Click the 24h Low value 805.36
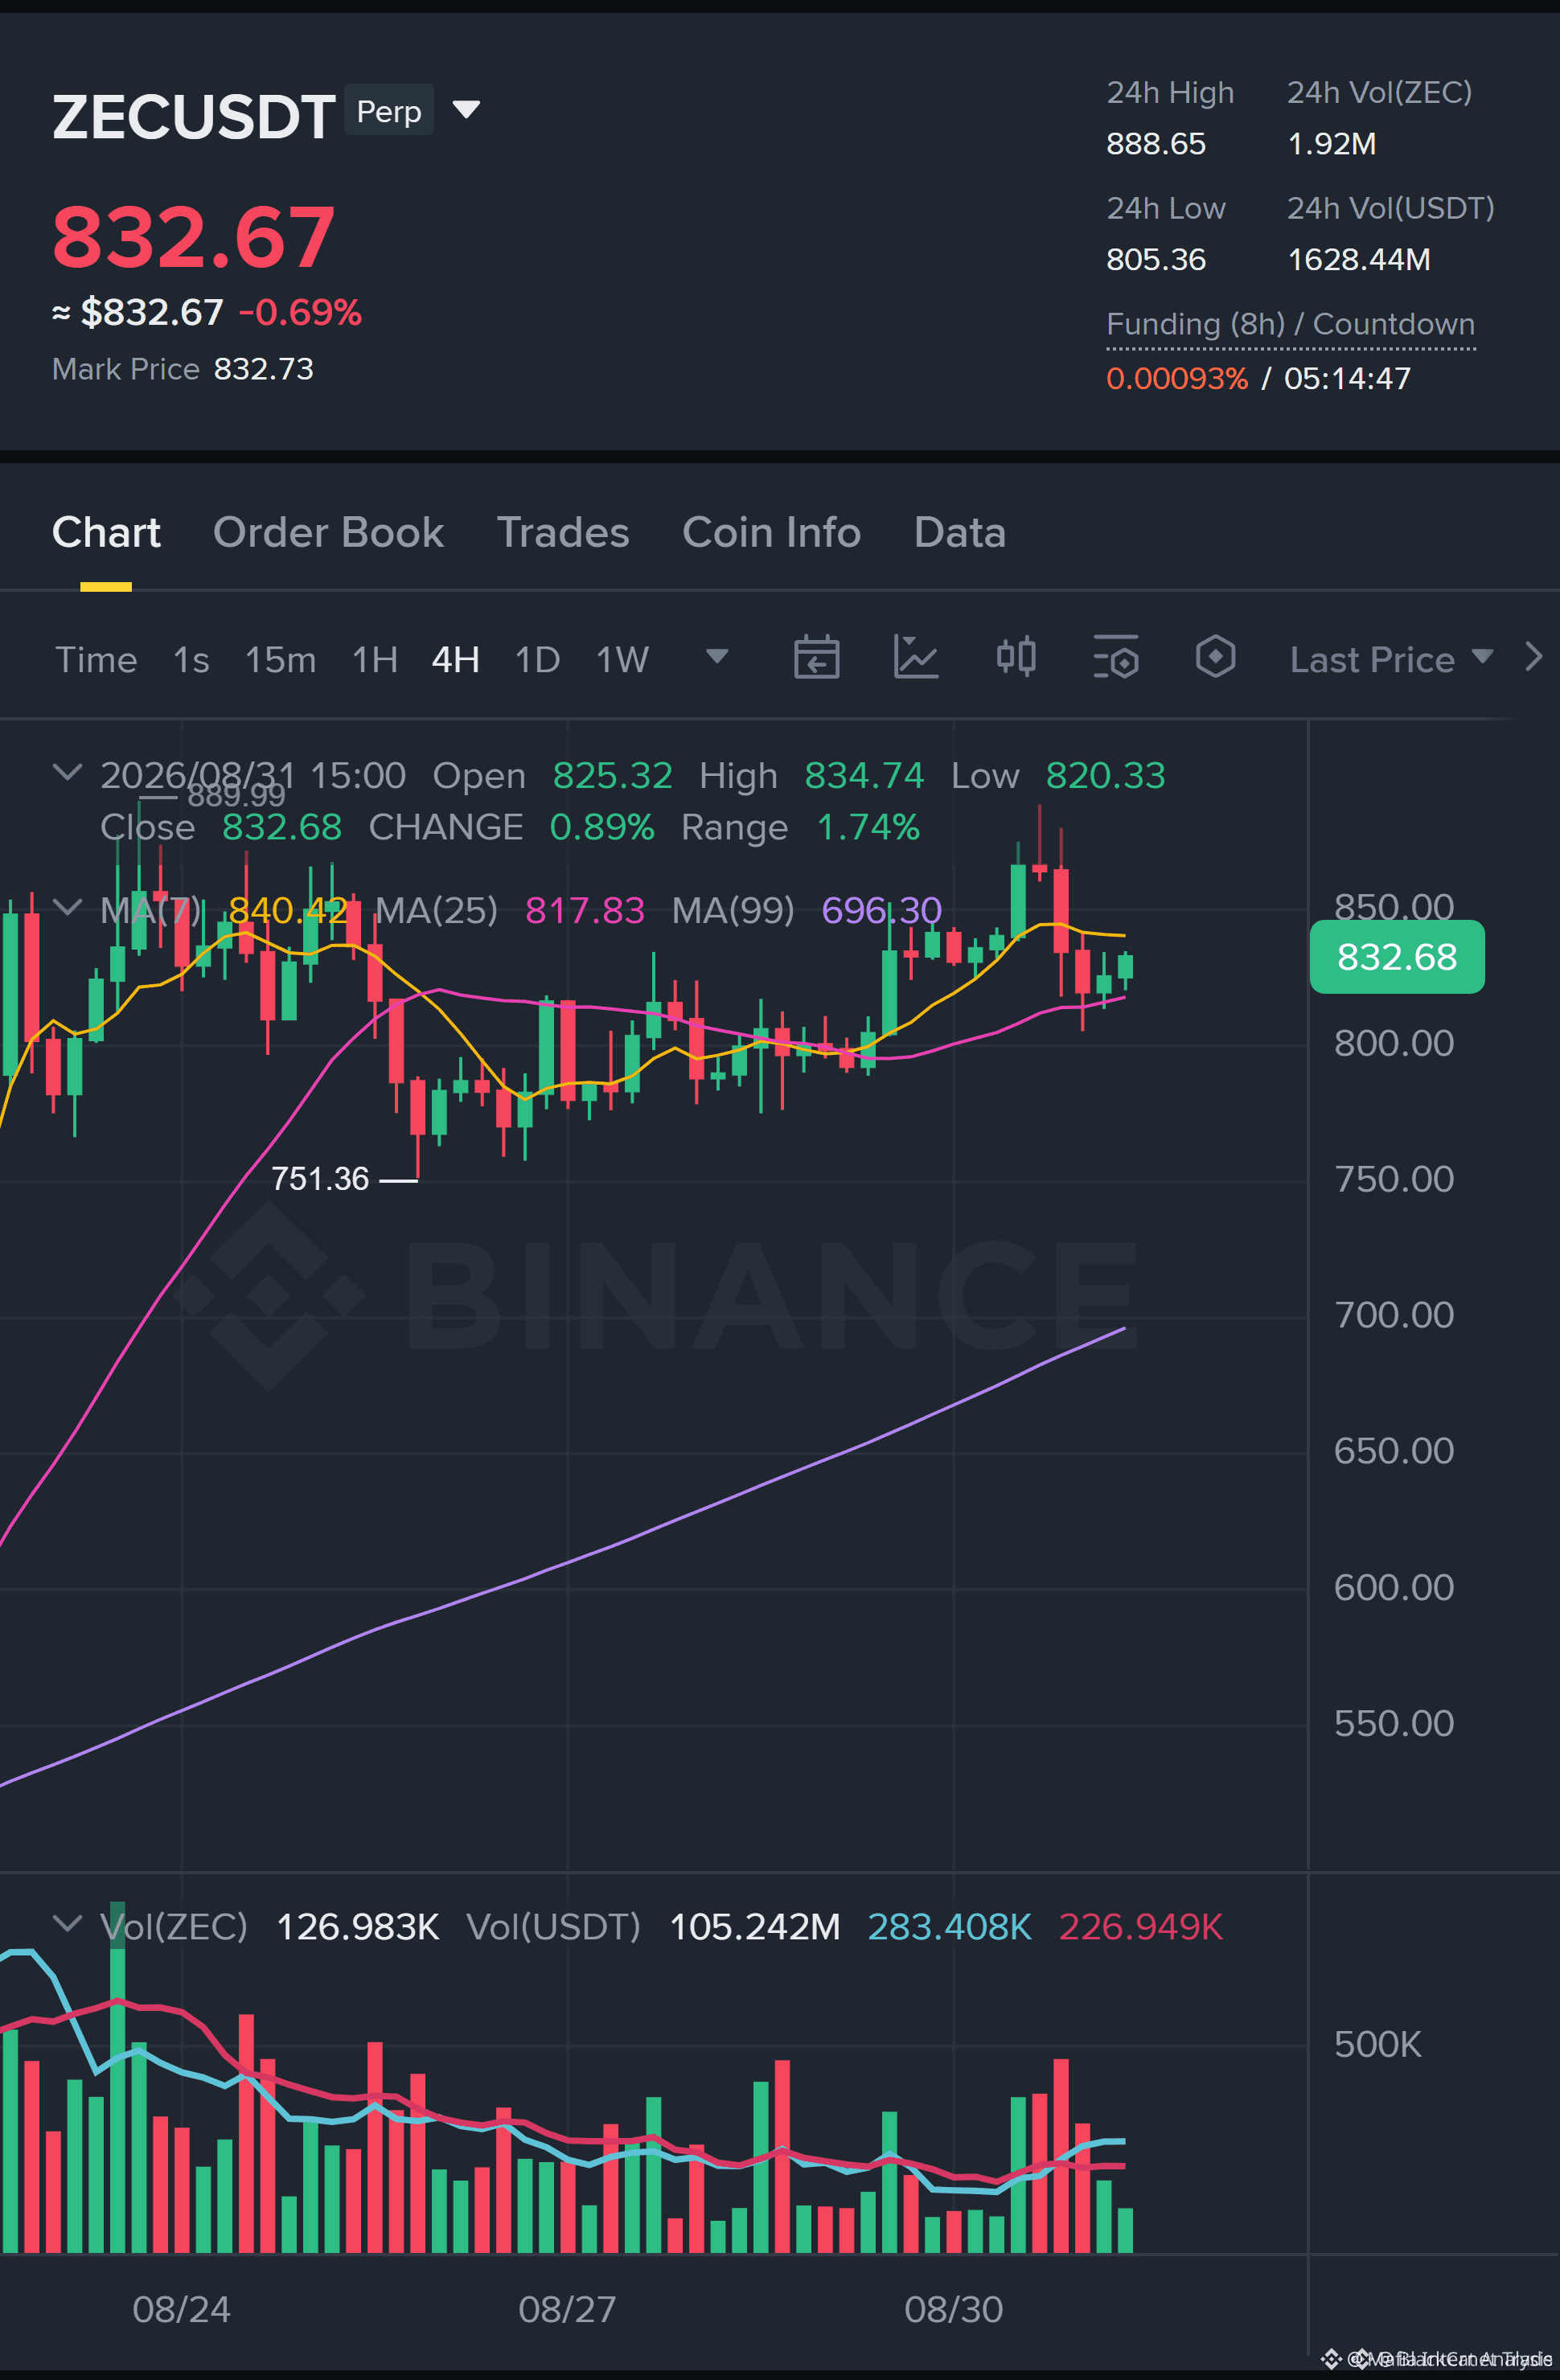Screen dimensions: 1560x2380 [x=1156, y=260]
